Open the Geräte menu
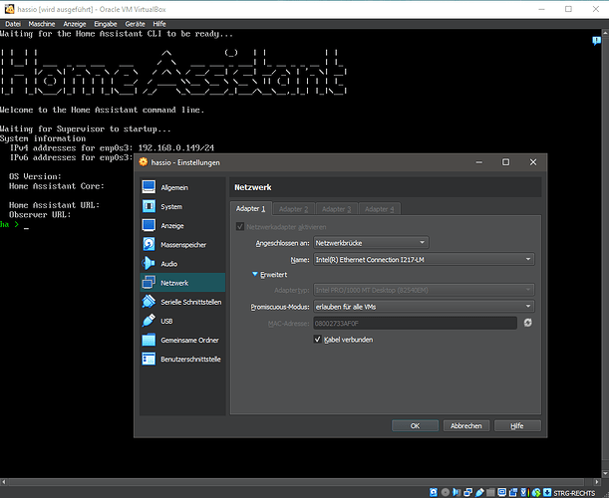The image size is (609, 498). 135,24
